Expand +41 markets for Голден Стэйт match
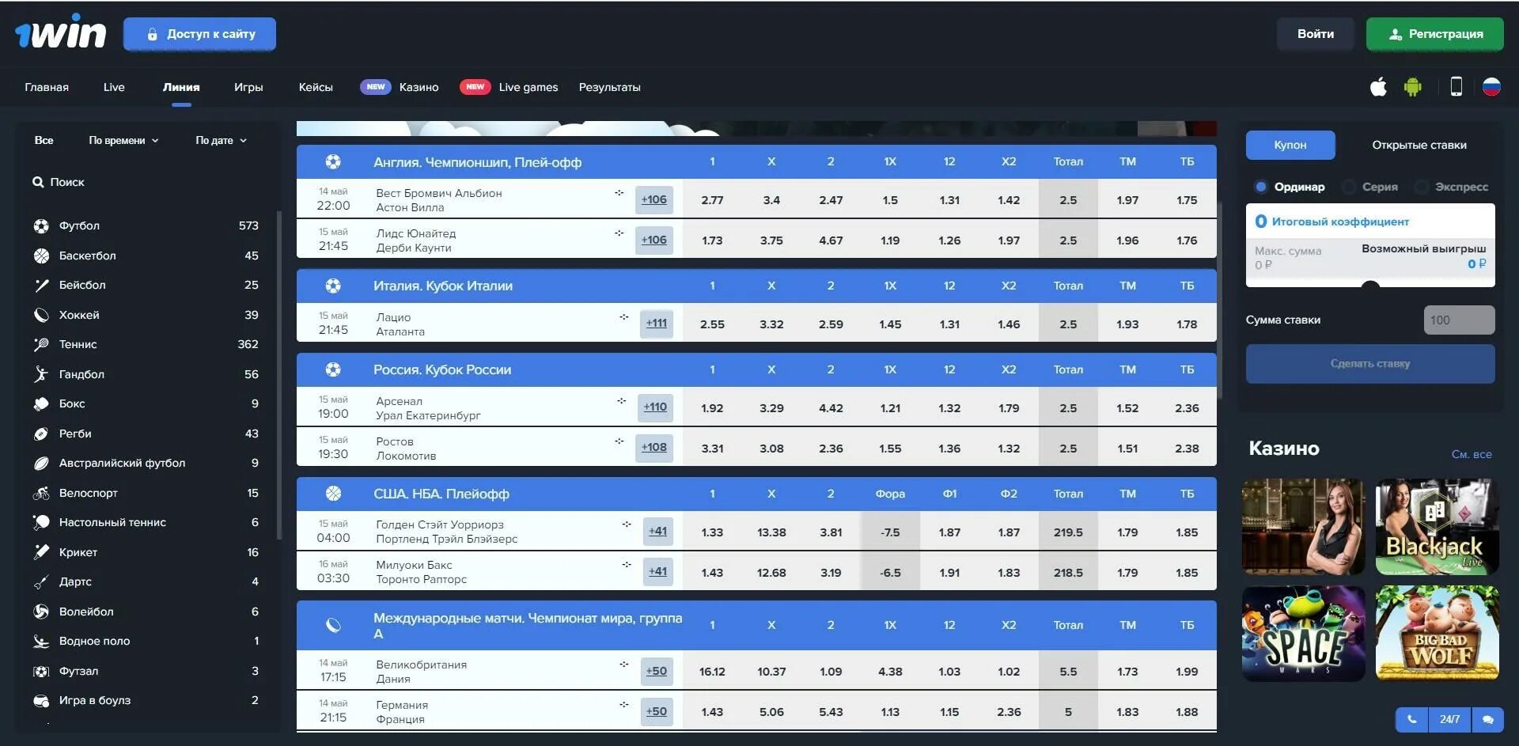The height and width of the screenshot is (746, 1519). click(658, 531)
